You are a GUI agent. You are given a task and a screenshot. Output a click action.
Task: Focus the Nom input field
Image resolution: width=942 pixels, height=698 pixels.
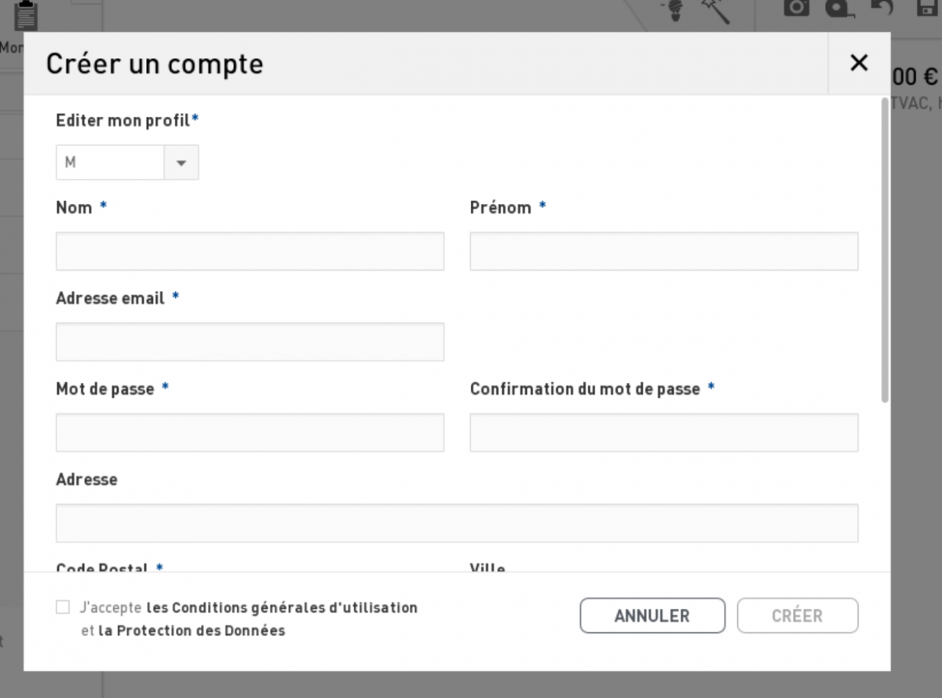point(250,251)
